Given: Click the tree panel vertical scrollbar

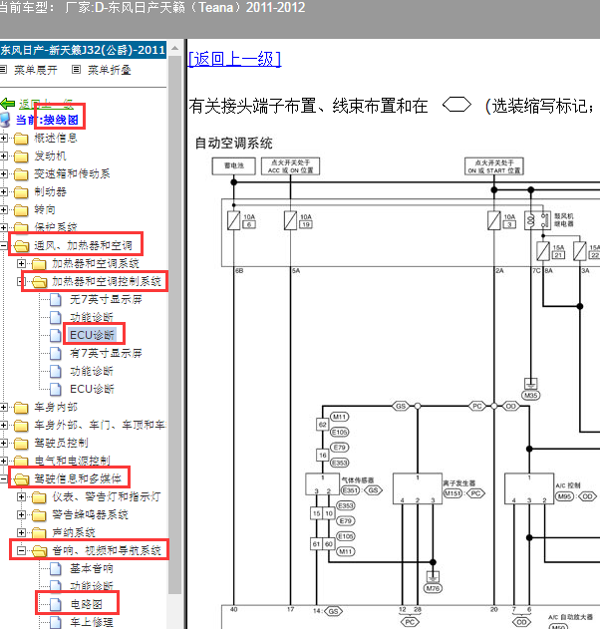Looking at the screenshot, I should pyautogui.click(x=174, y=325).
